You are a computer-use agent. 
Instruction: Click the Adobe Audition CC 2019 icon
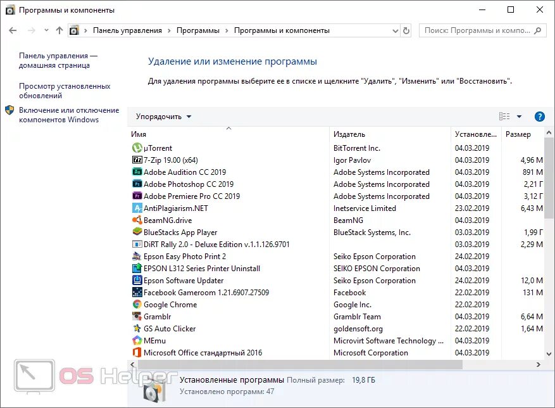[x=137, y=172]
